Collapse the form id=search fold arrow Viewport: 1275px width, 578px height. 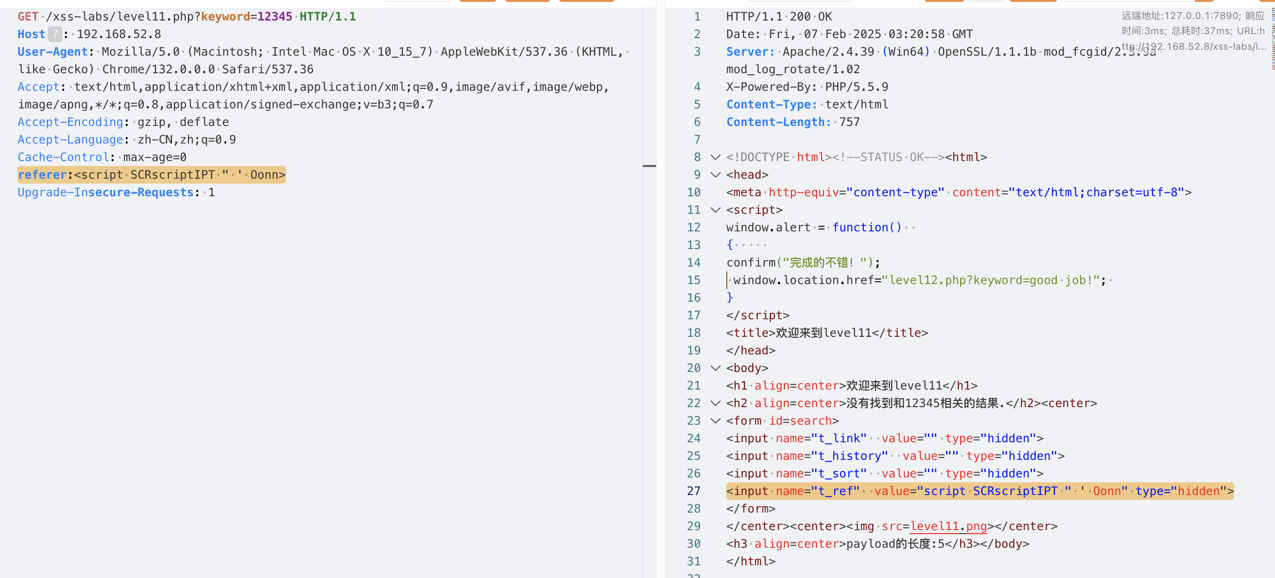click(715, 421)
